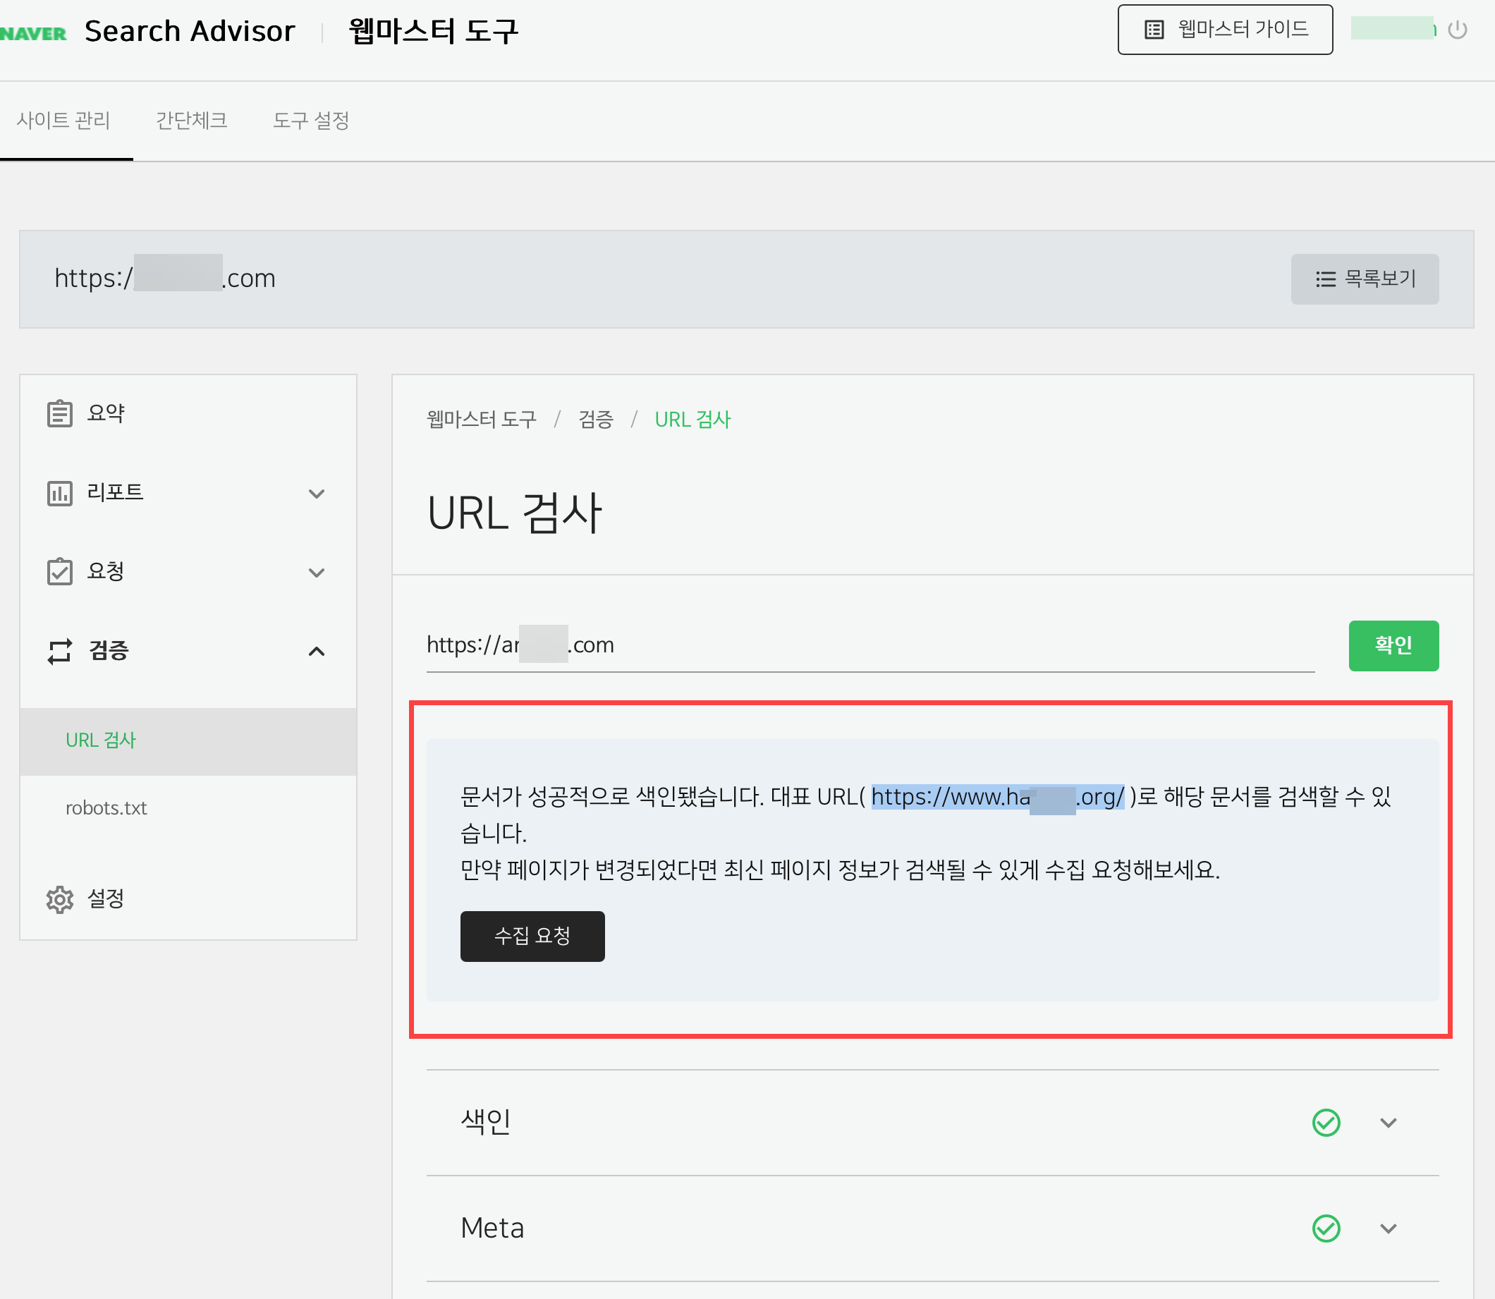This screenshot has width=1495, height=1299.
Task: Select the 요약 clipboard icon in sidebar
Action: (60, 413)
